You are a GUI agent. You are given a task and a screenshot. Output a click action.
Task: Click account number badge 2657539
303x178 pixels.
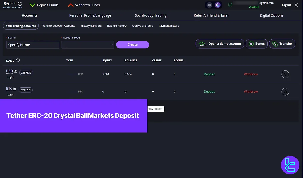coord(26,72)
